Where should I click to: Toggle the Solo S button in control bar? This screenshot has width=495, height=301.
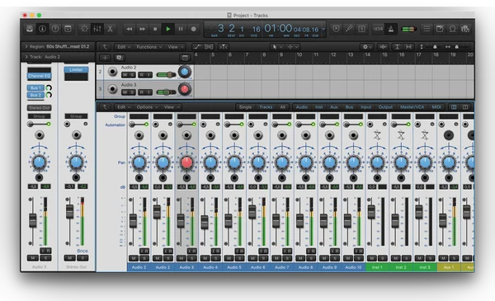[362, 29]
